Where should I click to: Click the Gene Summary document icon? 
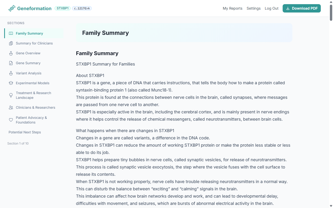(11, 63)
